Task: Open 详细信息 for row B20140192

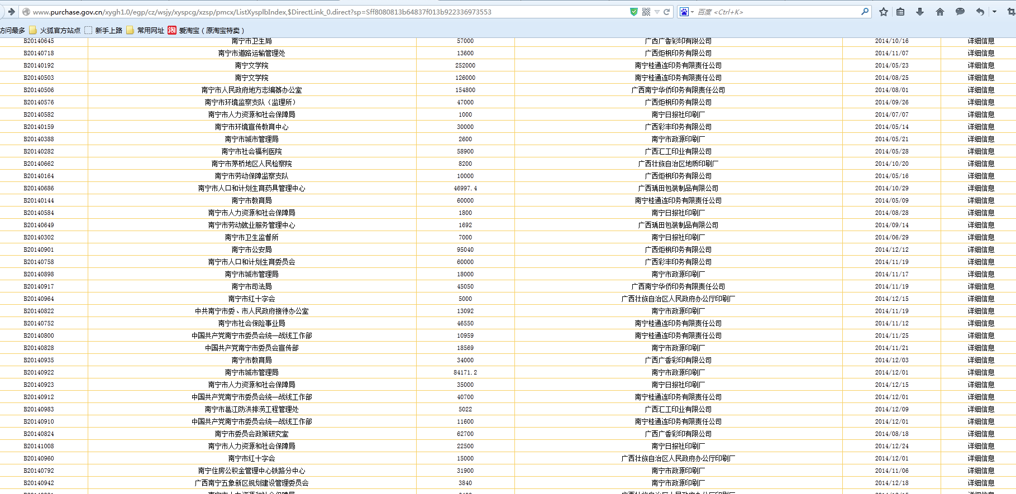Action: pyautogui.click(x=981, y=65)
